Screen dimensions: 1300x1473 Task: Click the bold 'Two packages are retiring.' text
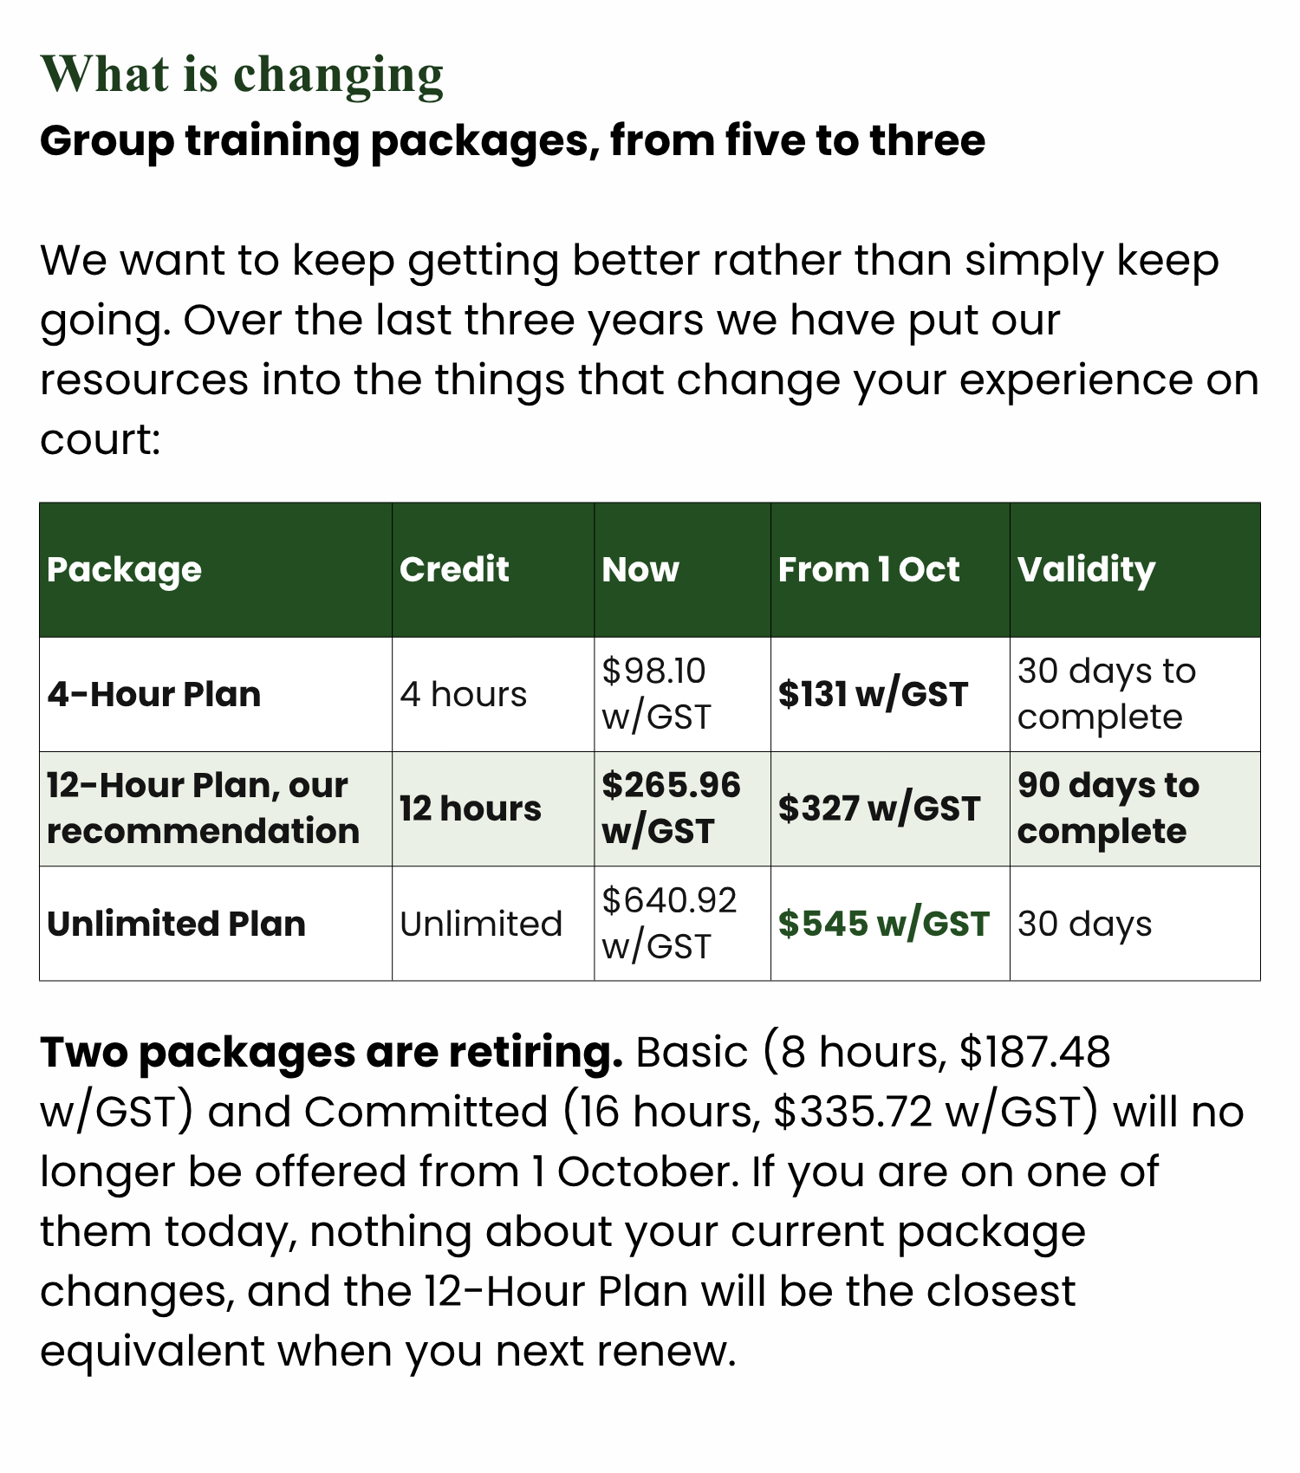[331, 1053]
